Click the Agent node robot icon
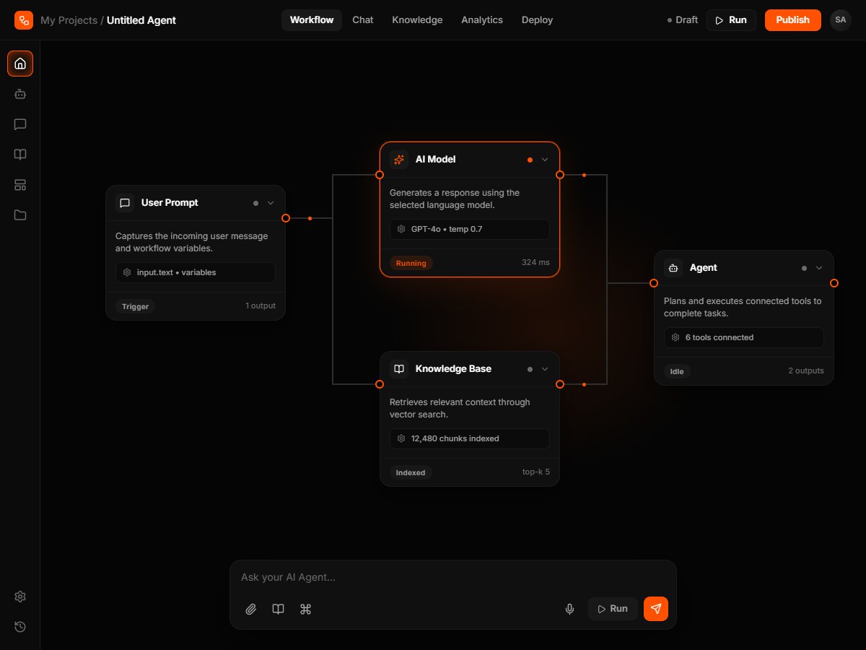 point(673,268)
